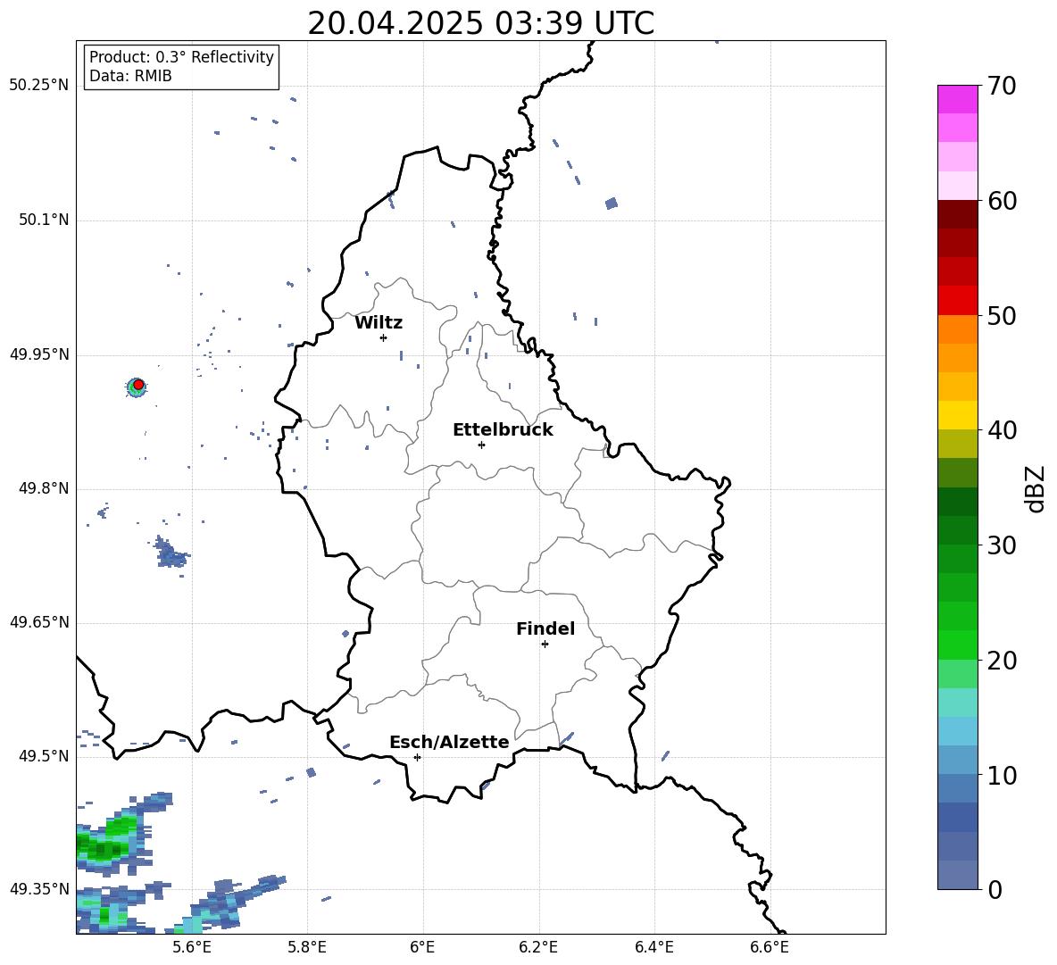Click the "Data: RMIB" legend line
This screenshot has width=1057, height=965.
click(130, 76)
